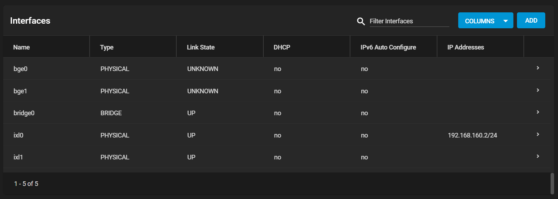Focus the Filter Interfaces field
Screen dimensions: 558x199
coord(409,21)
